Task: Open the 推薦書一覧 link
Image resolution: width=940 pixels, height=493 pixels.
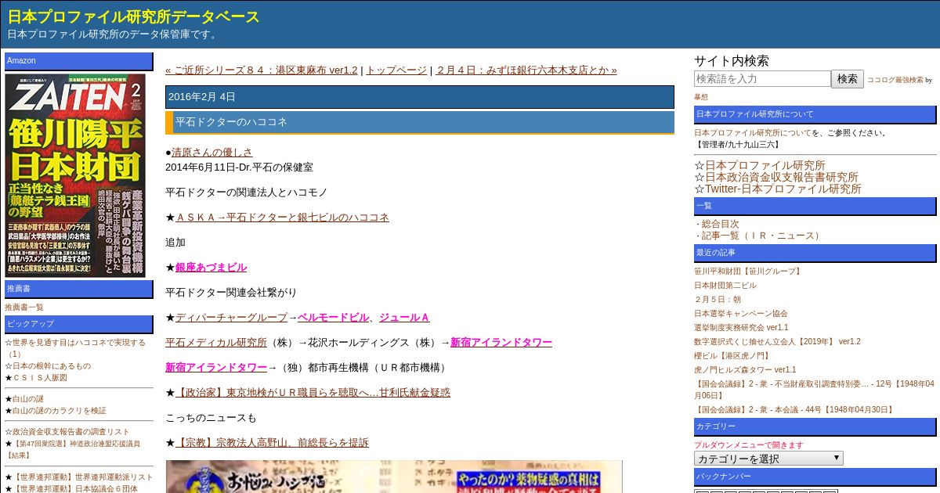Action: [24, 308]
